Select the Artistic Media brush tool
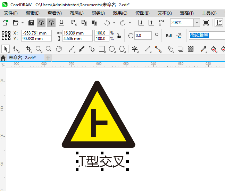The width and height of the screenshot is (225, 191). tap(82, 49)
